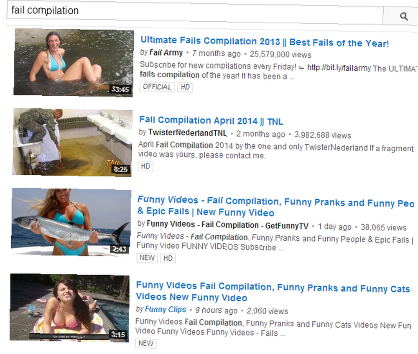Image resolution: width=418 pixels, height=354 pixels.
Task: Click the NEW badge under the GetFunnyTV video
Action: click(147, 258)
